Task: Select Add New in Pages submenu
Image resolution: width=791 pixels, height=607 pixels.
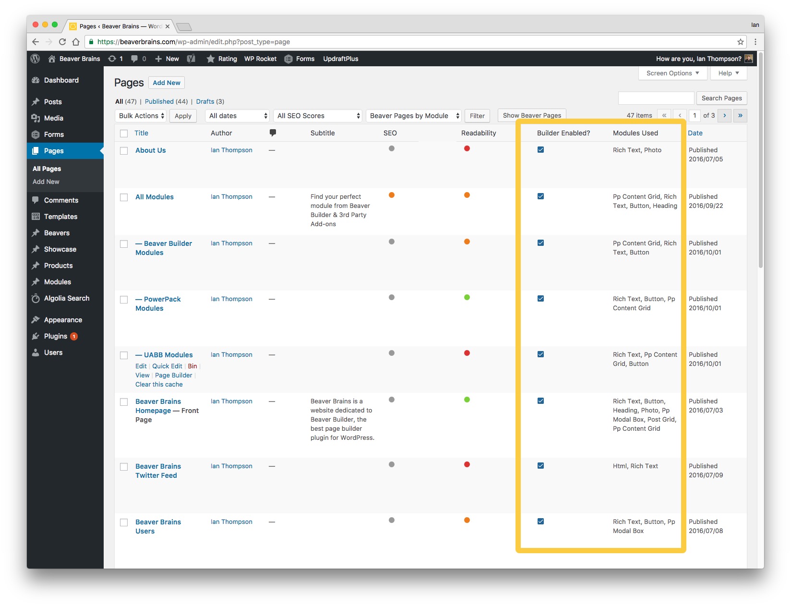Action: [x=46, y=182]
